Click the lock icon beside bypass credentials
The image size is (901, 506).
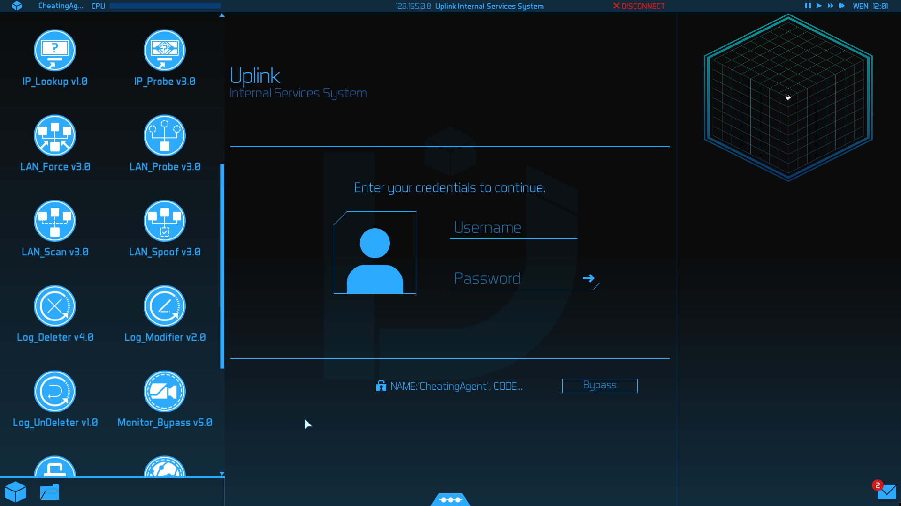click(x=381, y=386)
